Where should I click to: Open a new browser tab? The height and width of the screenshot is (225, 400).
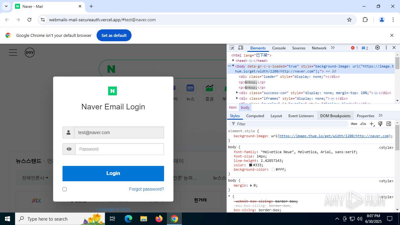tap(91, 6)
